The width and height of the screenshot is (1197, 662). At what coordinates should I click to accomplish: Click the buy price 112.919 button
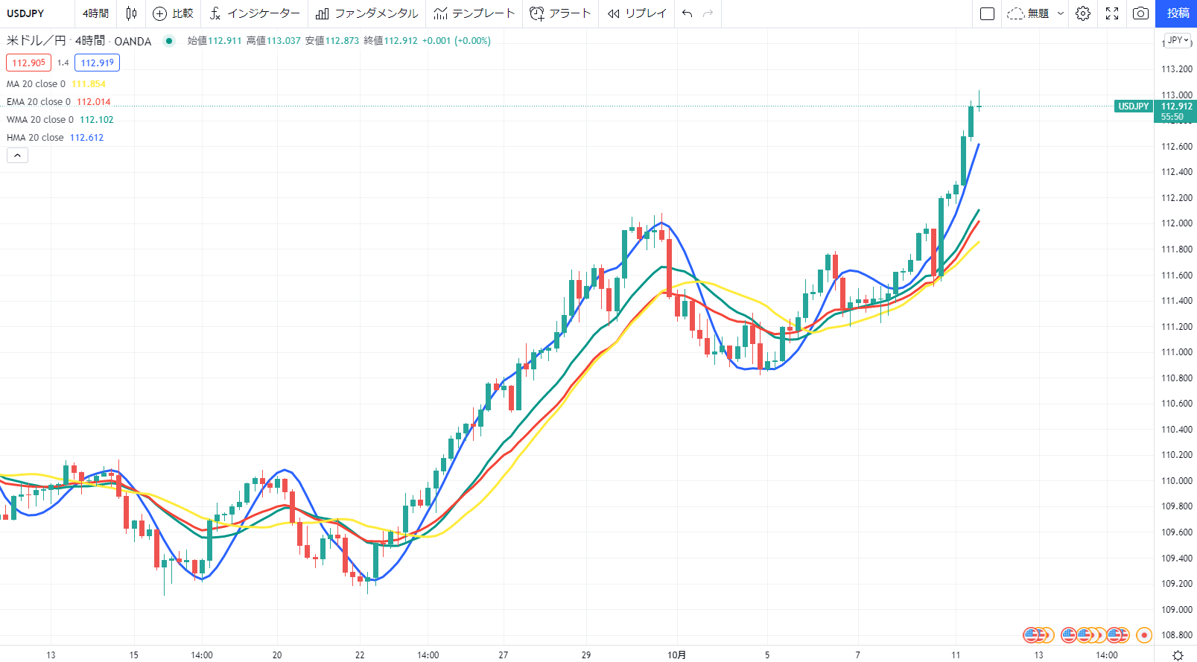pyautogui.click(x=97, y=63)
